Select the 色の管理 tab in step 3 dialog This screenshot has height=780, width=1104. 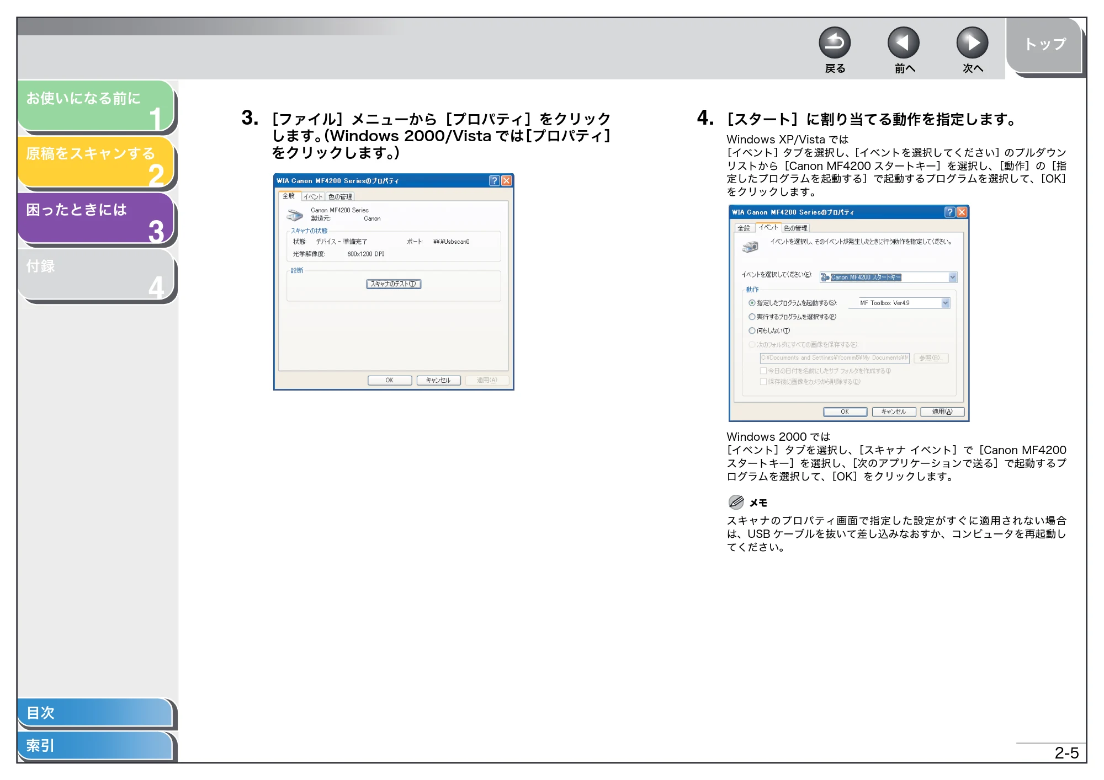point(340,196)
